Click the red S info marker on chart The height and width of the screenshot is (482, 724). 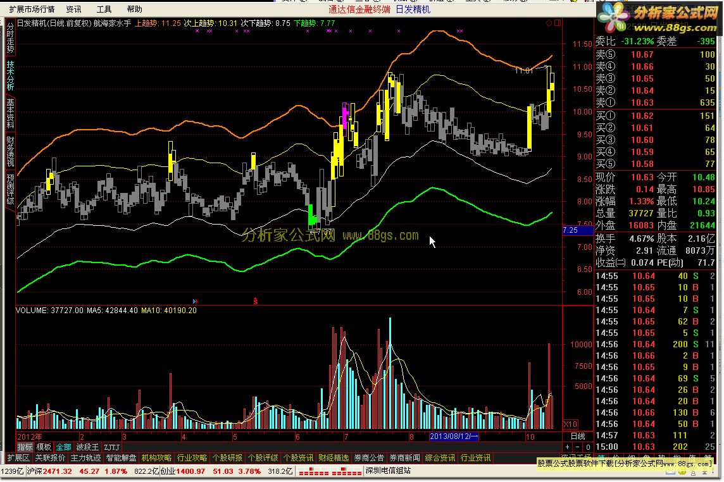coord(255,301)
